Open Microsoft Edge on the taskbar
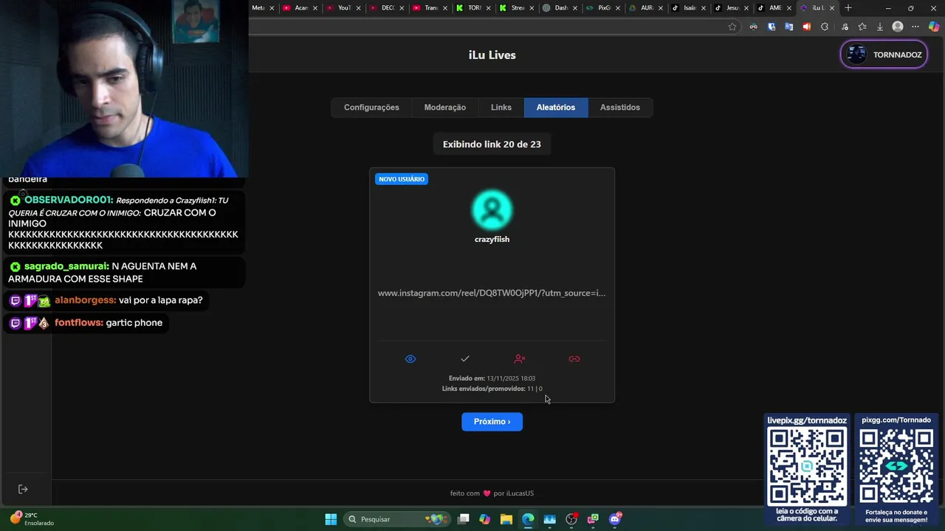The width and height of the screenshot is (945, 531). pyautogui.click(x=528, y=519)
